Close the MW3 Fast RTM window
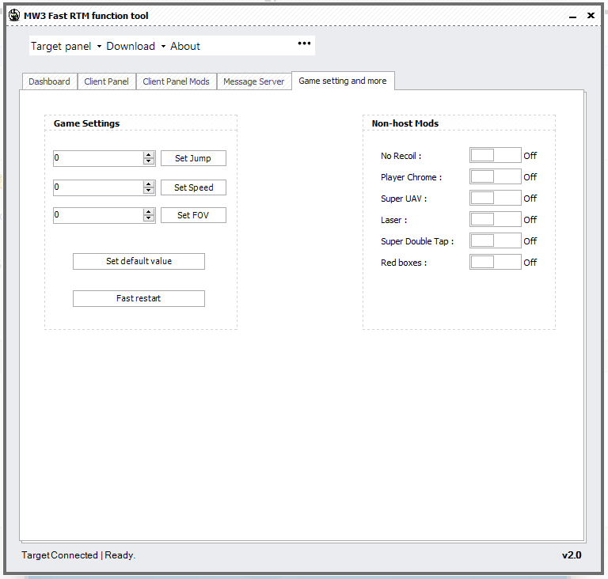Image resolution: width=608 pixels, height=579 pixels. pos(591,16)
